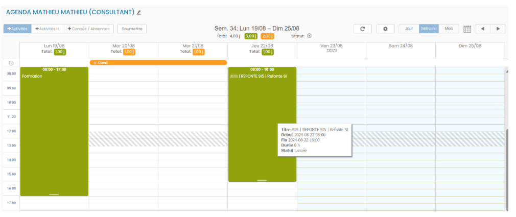Switch to Mois view
The height and width of the screenshot is (217, 516).
(x=449, y=29)
